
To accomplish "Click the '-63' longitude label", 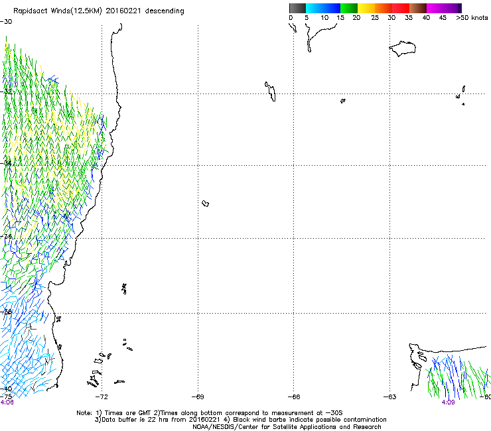I will pyautogui.click(x=390, y=397).
